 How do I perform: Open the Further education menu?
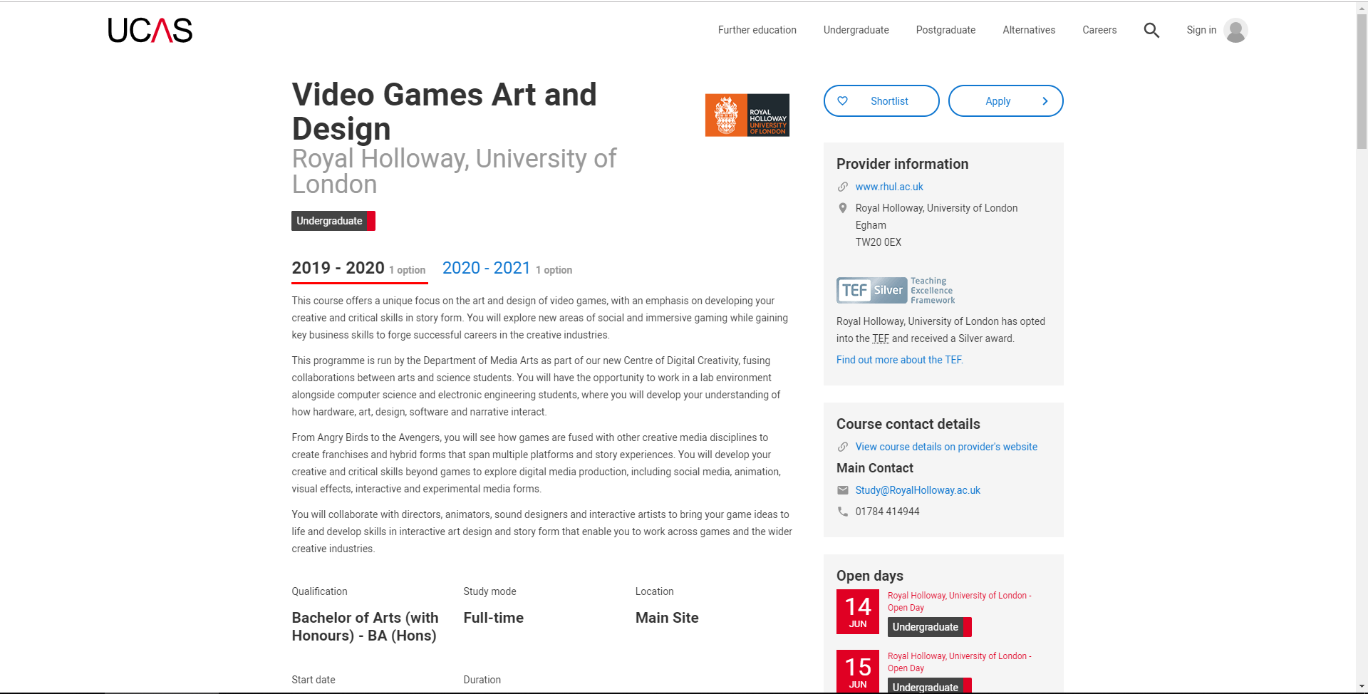pos(757,30)
